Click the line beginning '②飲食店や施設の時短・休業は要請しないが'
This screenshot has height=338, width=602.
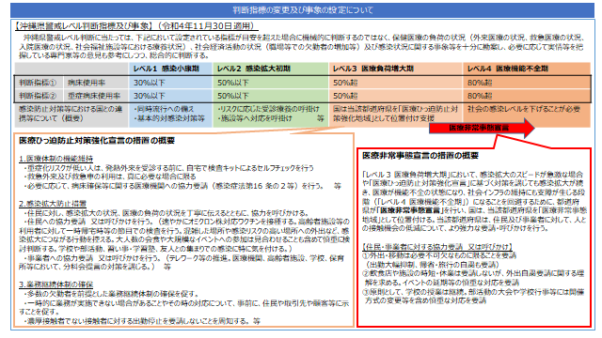[473, 273]
